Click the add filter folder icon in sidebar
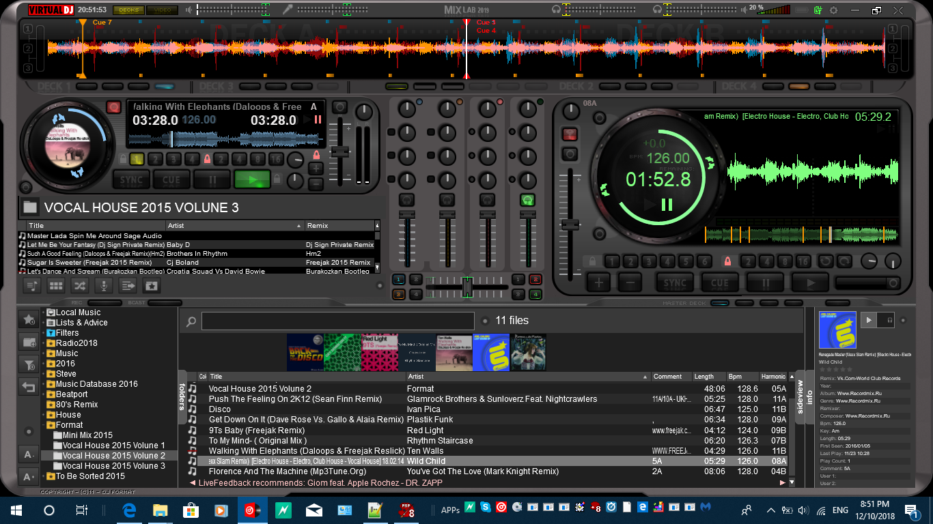This screenshot has width=933, height=524. coord(28,365)
